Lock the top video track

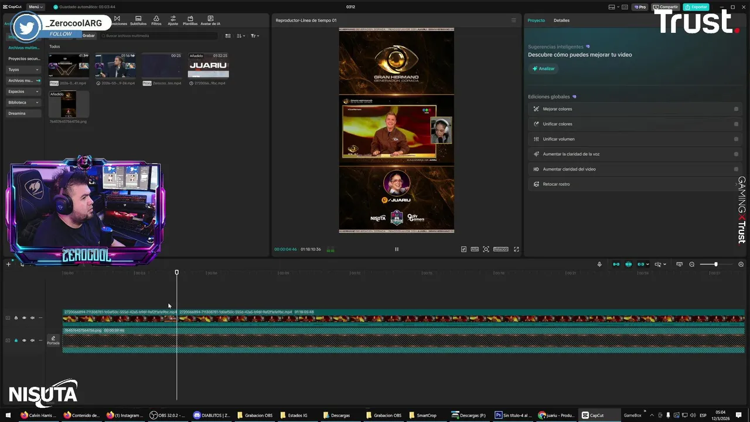tap(16, 318)
